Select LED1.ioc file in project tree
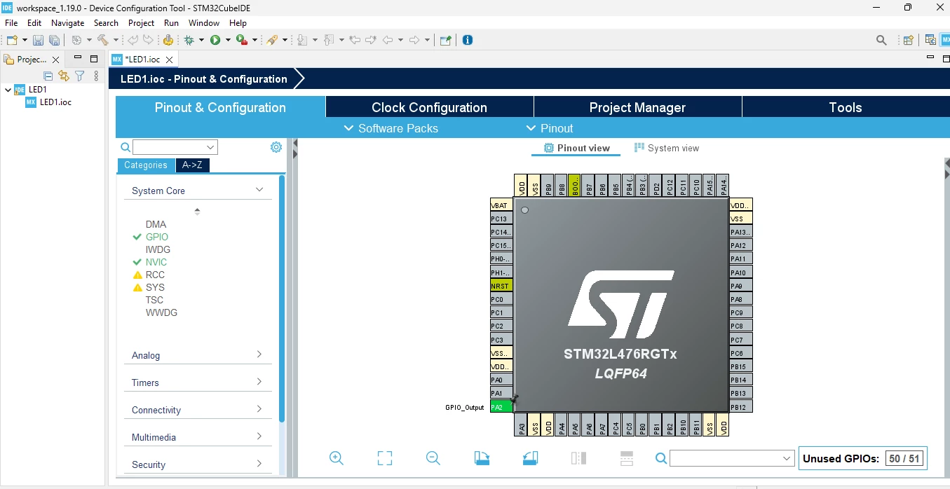The height and width of the screenshot is (489, 950). click(55, 102)
